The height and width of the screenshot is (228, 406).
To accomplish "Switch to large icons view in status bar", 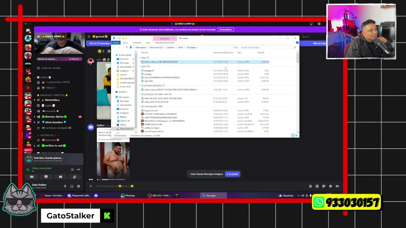I will [297, 136].
